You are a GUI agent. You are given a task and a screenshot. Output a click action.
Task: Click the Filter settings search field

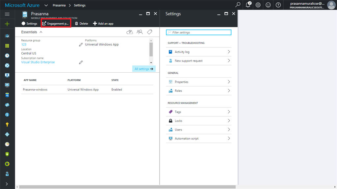199,32
